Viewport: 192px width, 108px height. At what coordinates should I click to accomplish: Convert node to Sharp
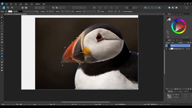pos(47,11)
